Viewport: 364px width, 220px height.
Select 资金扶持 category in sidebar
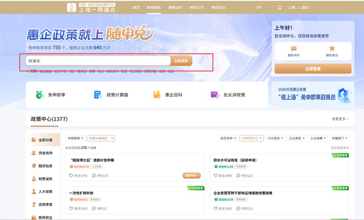(42, 153)
